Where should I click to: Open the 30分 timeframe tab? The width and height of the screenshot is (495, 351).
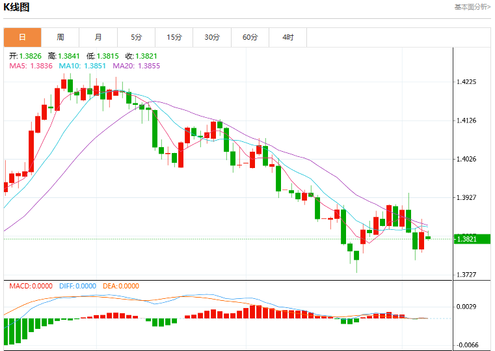212,37
